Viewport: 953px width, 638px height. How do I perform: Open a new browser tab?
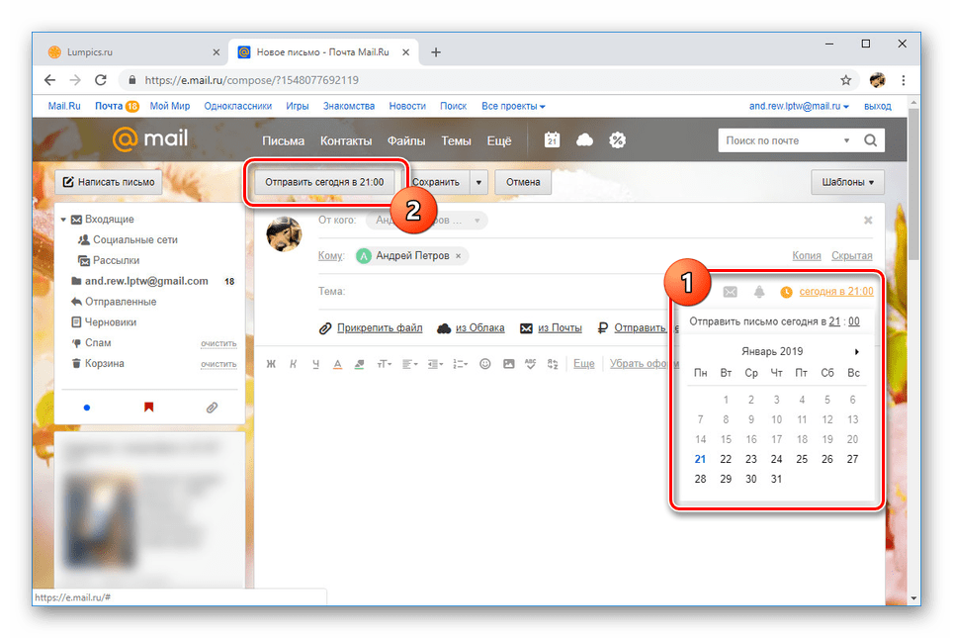pyautogui.click(x=436, y=52)
